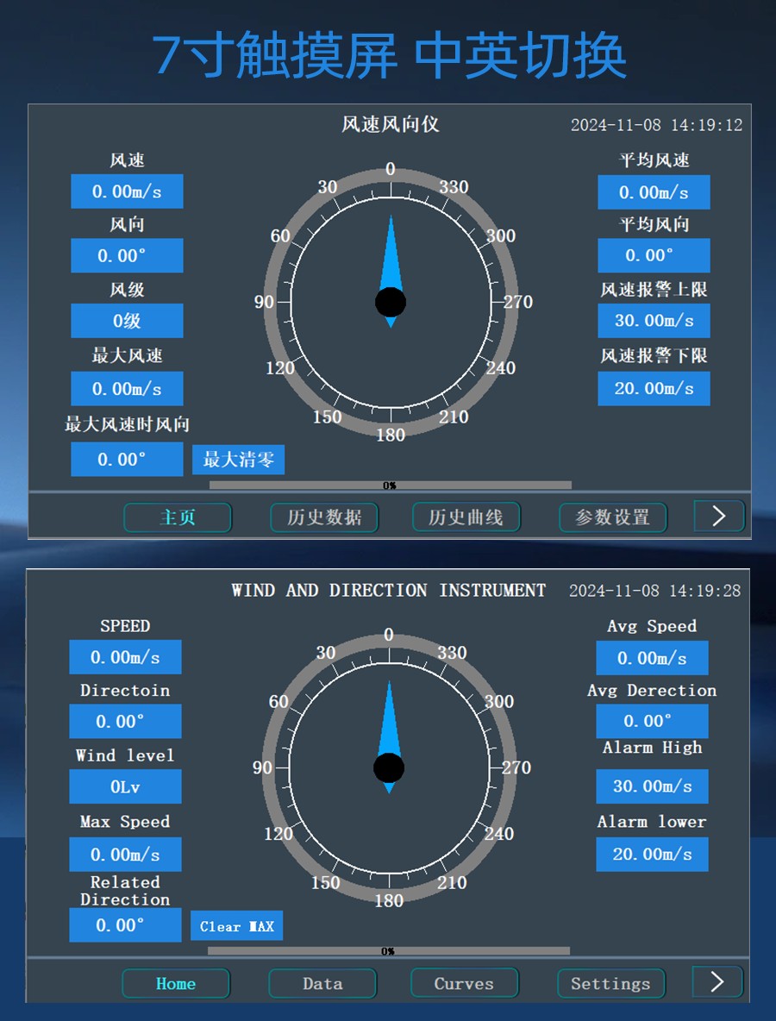Select the 平均风速 value field
This screenshot has height=1021, width=776.
click(654, 192)
